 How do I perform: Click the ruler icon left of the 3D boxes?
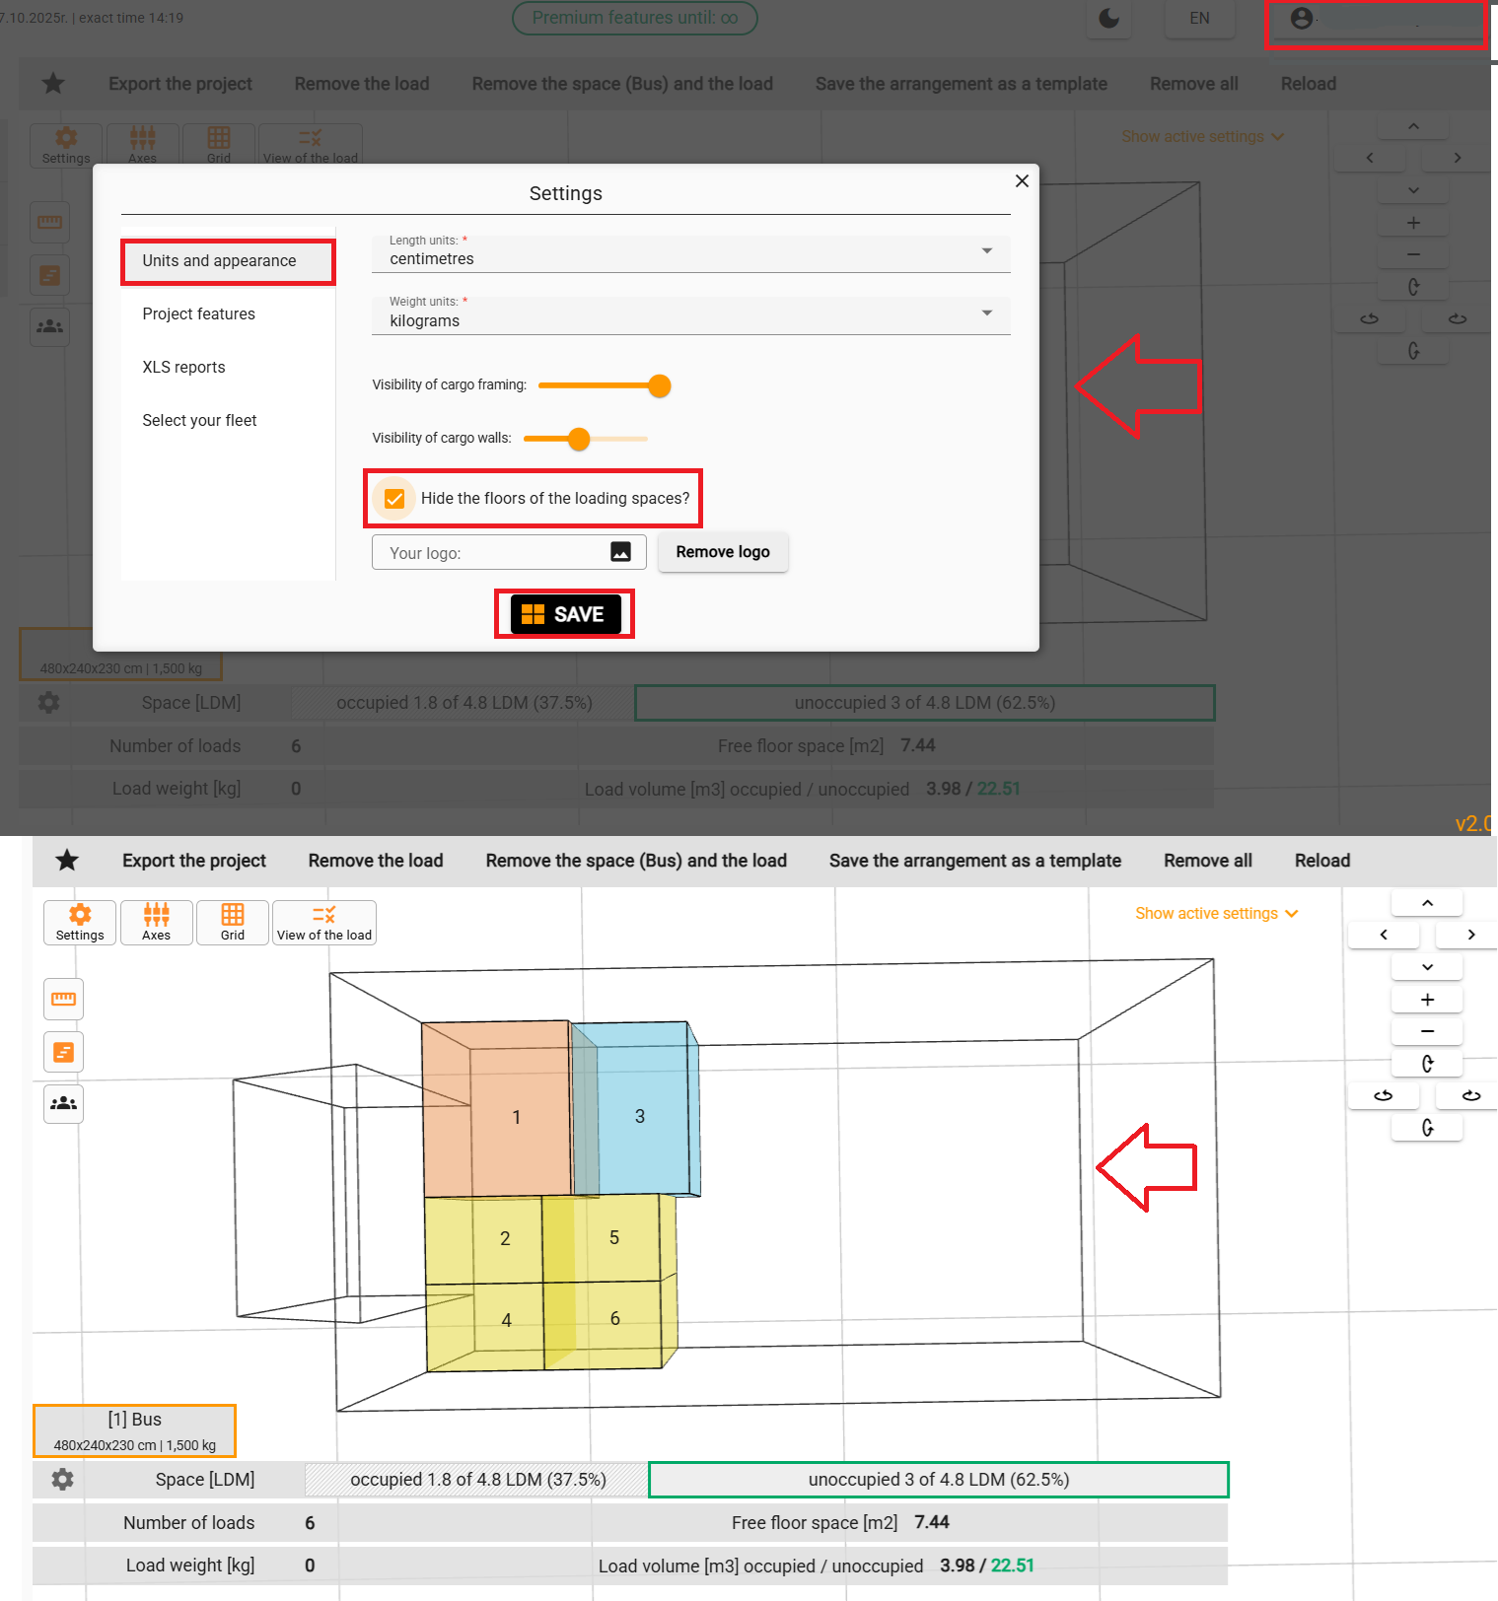pyautogui.click(x=64, y=1000)
